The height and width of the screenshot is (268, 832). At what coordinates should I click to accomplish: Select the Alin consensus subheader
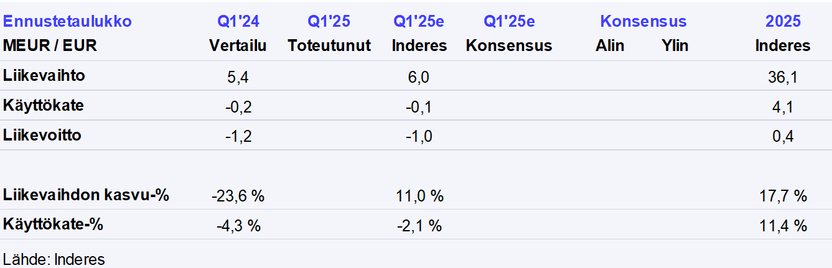[610, 45]
